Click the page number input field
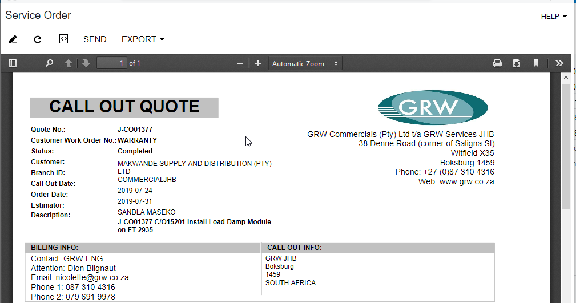 click(111, 63)
